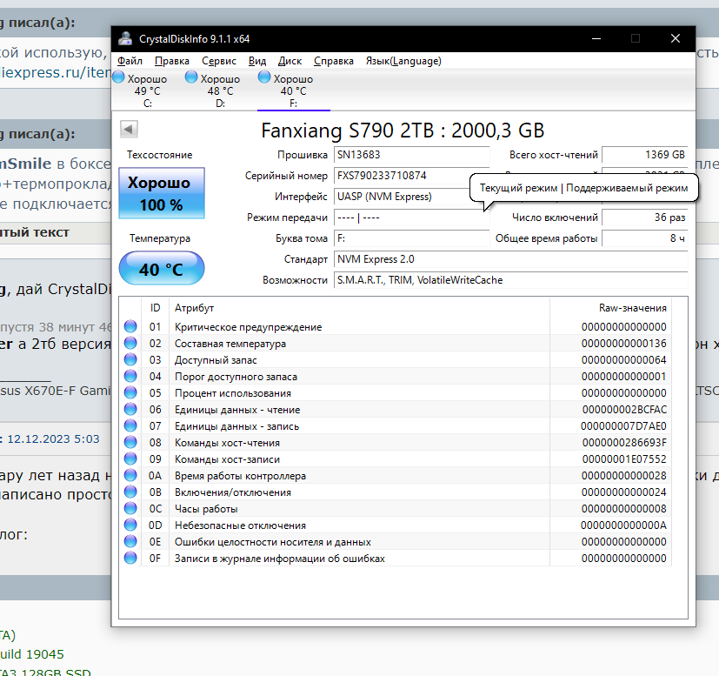This screenshot has width=719, height=676.
Task: Close the CrystalDiskInfo window
Action: click(675, 38)
